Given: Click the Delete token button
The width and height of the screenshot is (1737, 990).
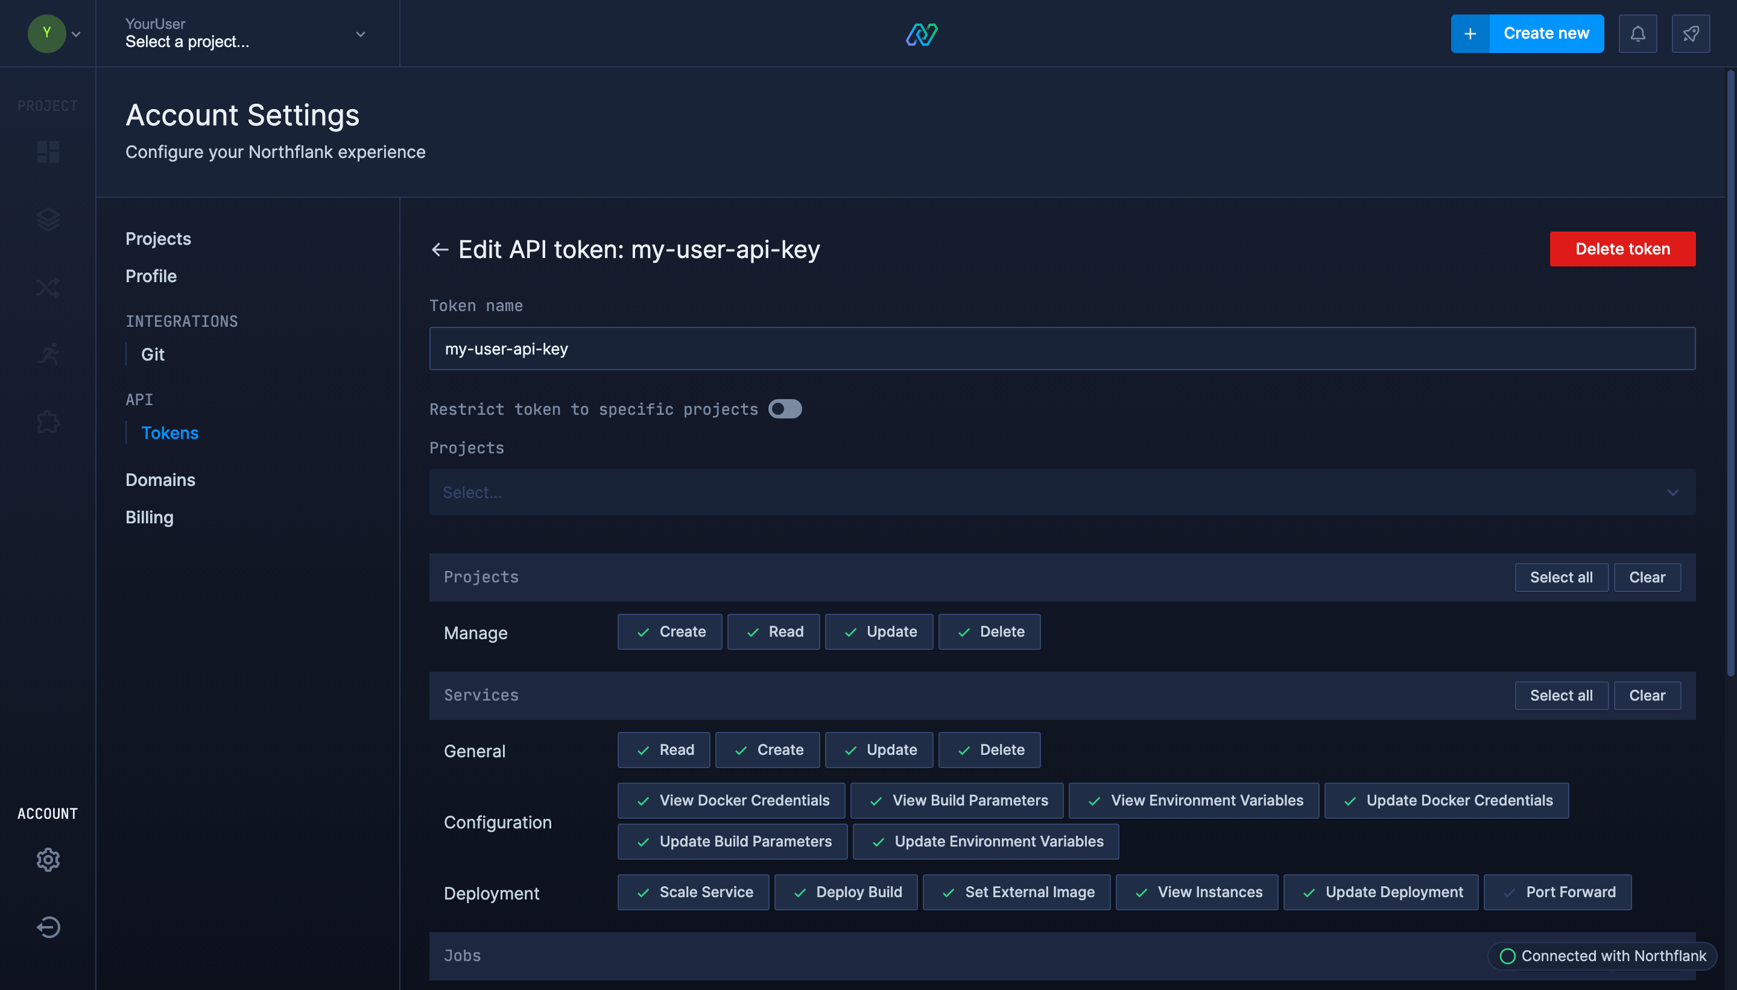Looking at the screenshot, I should (1622, 249).
